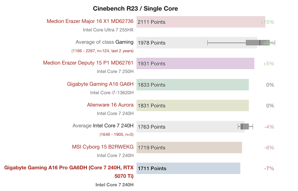Viewport: 298px width, 191px height.
Task: Click the 1831 Points olive bar
Action: [192, 106]
